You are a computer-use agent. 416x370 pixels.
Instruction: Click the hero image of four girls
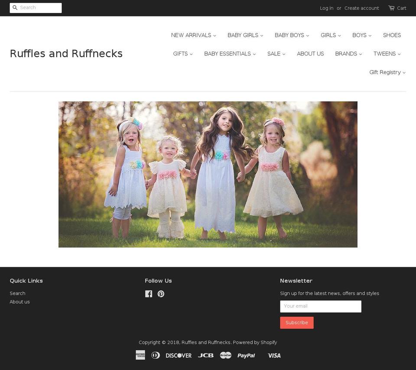pos(208,174)
